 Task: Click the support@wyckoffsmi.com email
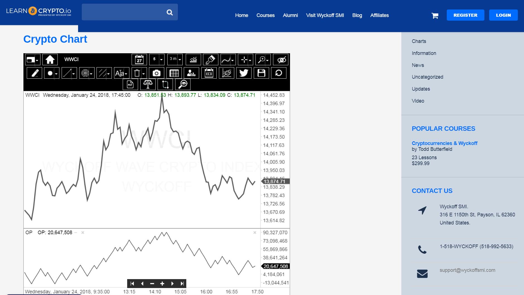pyautogui.click(x=467, y=270)
